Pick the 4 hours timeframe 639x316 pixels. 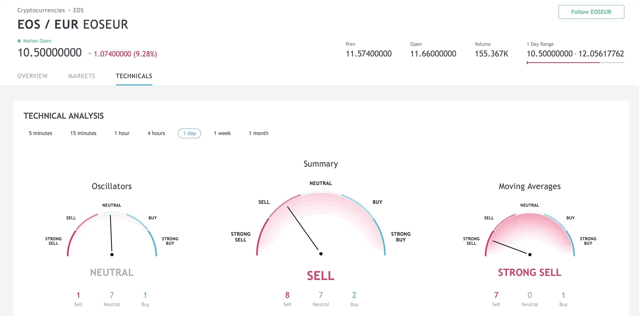(x=156, y=133)
